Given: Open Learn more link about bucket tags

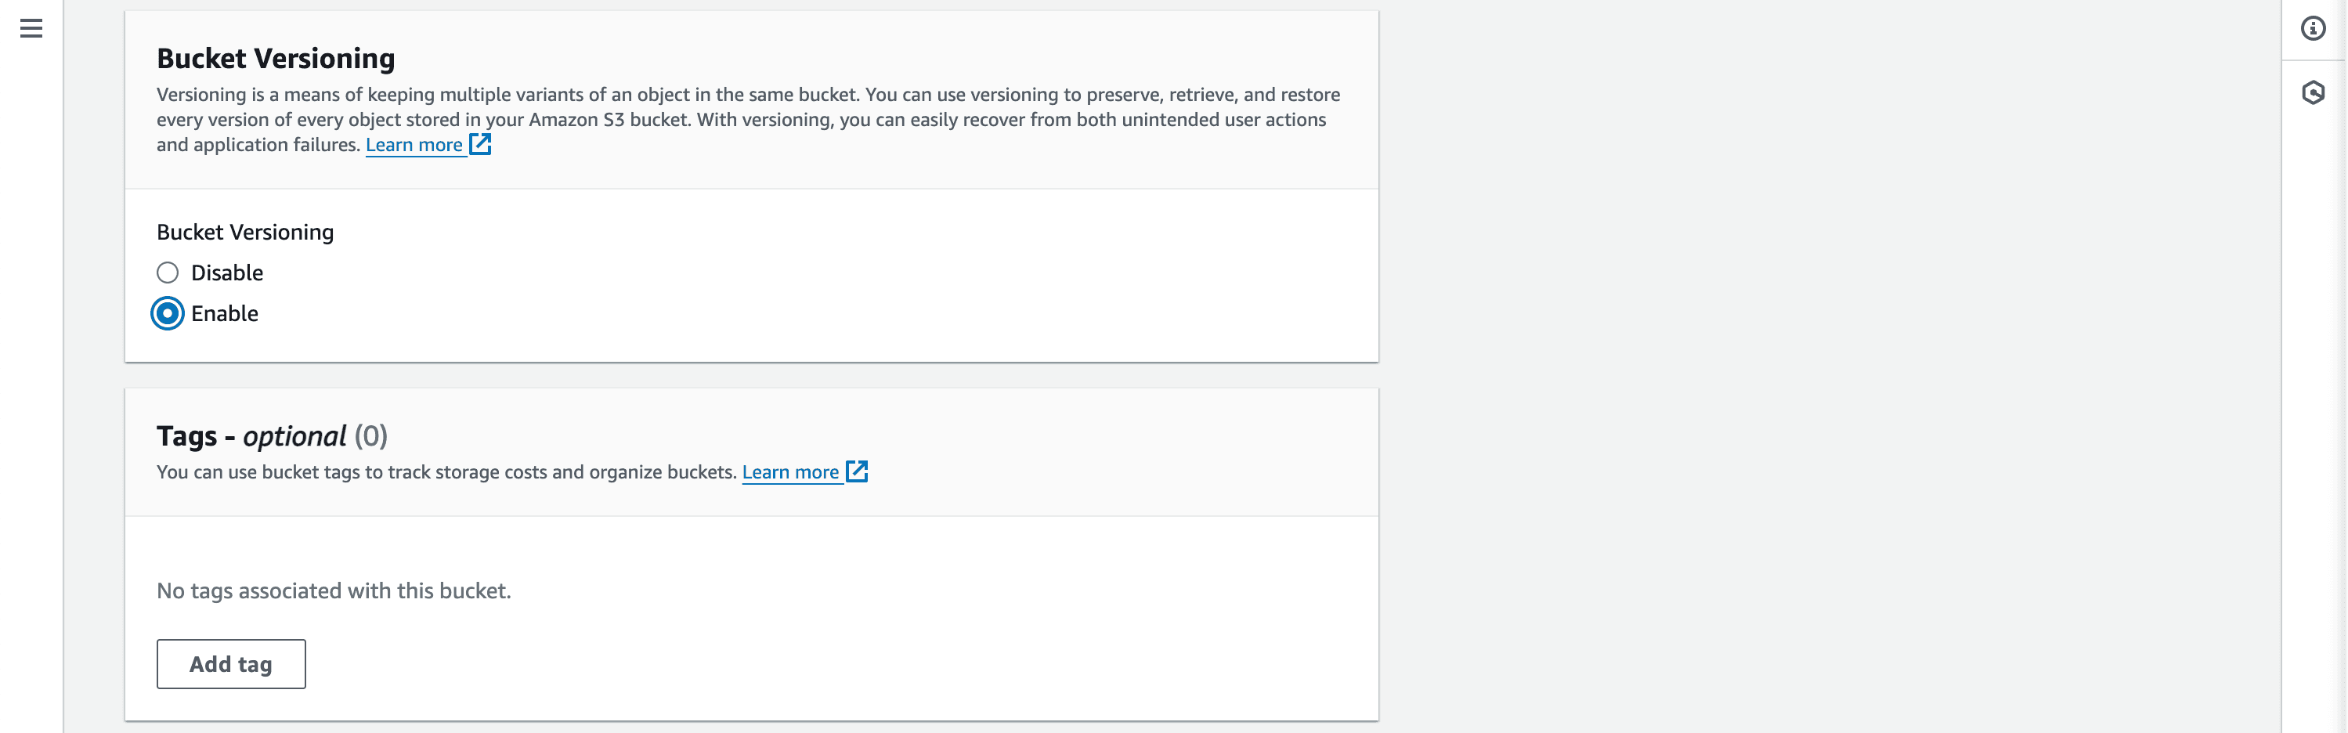Looking at the screenshot, I should point(790,472).
